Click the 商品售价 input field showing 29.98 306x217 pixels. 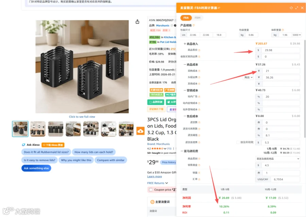coord(280,50)
